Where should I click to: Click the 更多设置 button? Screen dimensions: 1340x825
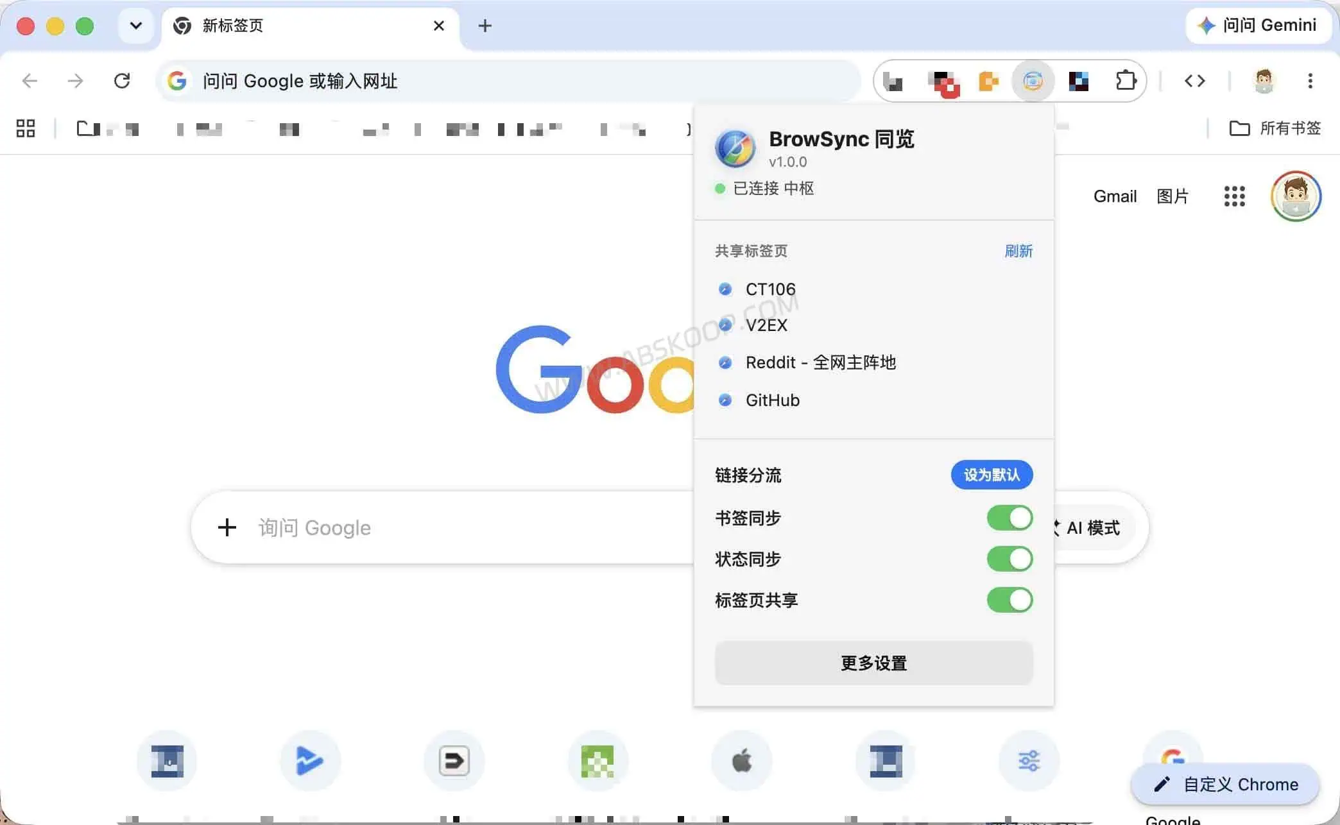pos(873,663)
